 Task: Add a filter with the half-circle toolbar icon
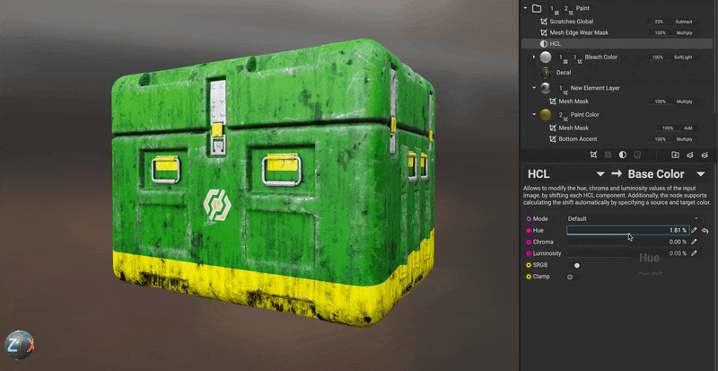(623, 155)
